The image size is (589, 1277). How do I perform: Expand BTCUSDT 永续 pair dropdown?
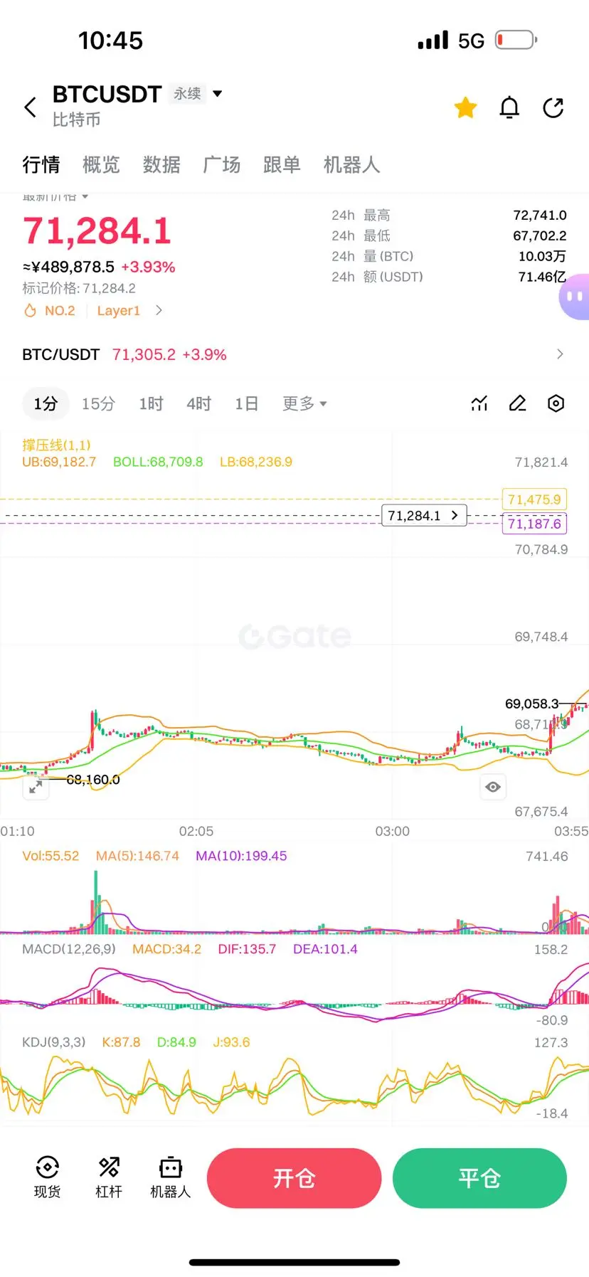pos(217,93)
